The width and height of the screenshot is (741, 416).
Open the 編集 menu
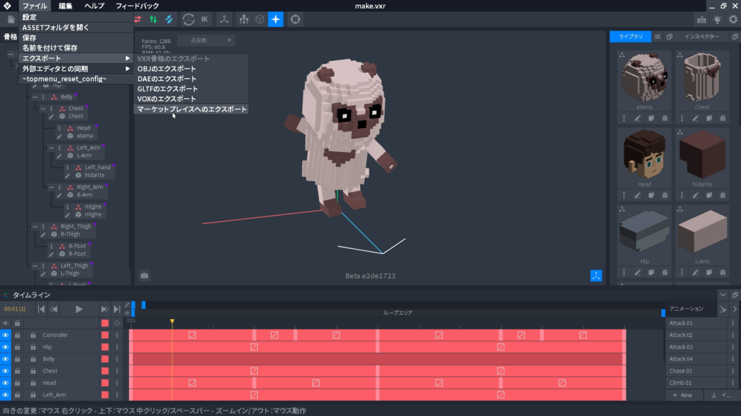pos(65,6)
